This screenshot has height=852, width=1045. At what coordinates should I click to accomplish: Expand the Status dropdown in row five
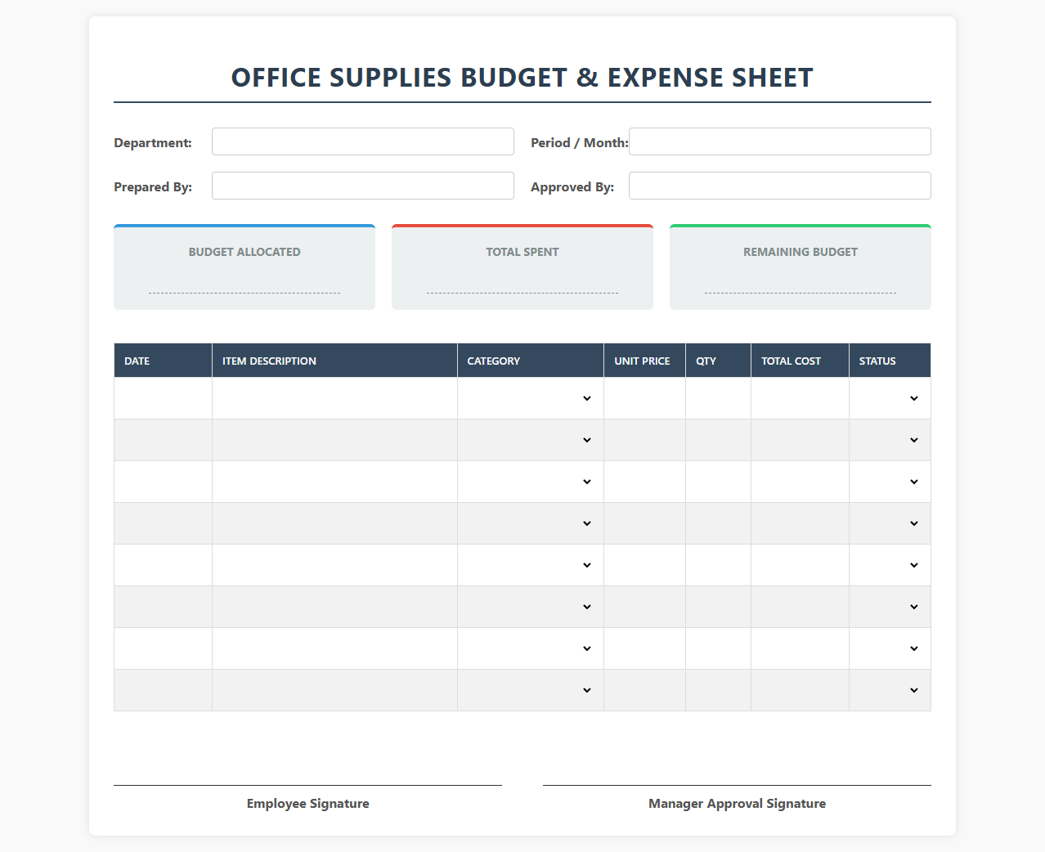point(890,565)
